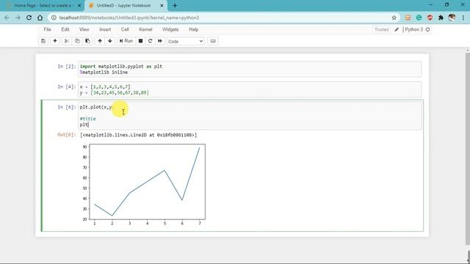
Task: Cut selected cells with scissors icon
Action: [x=67, y=41]
